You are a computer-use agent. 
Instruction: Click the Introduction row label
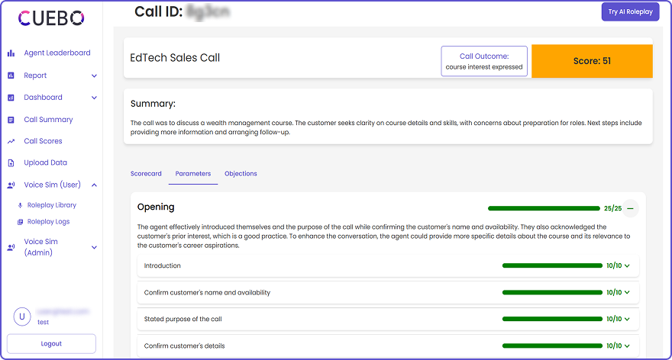163,266
